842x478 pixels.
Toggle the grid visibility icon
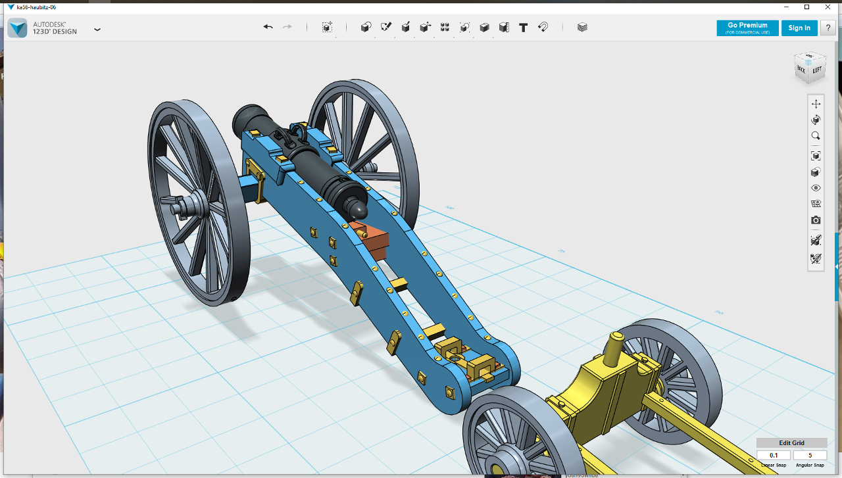click(816, 204)
